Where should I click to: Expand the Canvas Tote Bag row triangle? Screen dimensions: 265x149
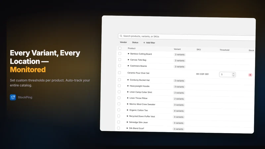(129, 60)
